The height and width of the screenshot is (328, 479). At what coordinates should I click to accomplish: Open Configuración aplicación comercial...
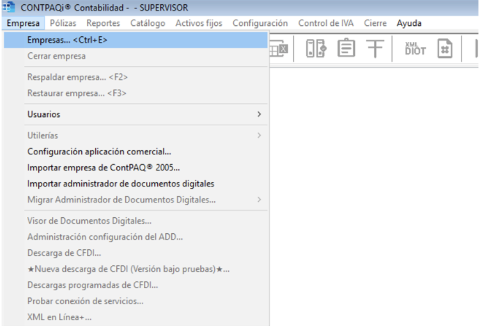(x=136, y=152)
